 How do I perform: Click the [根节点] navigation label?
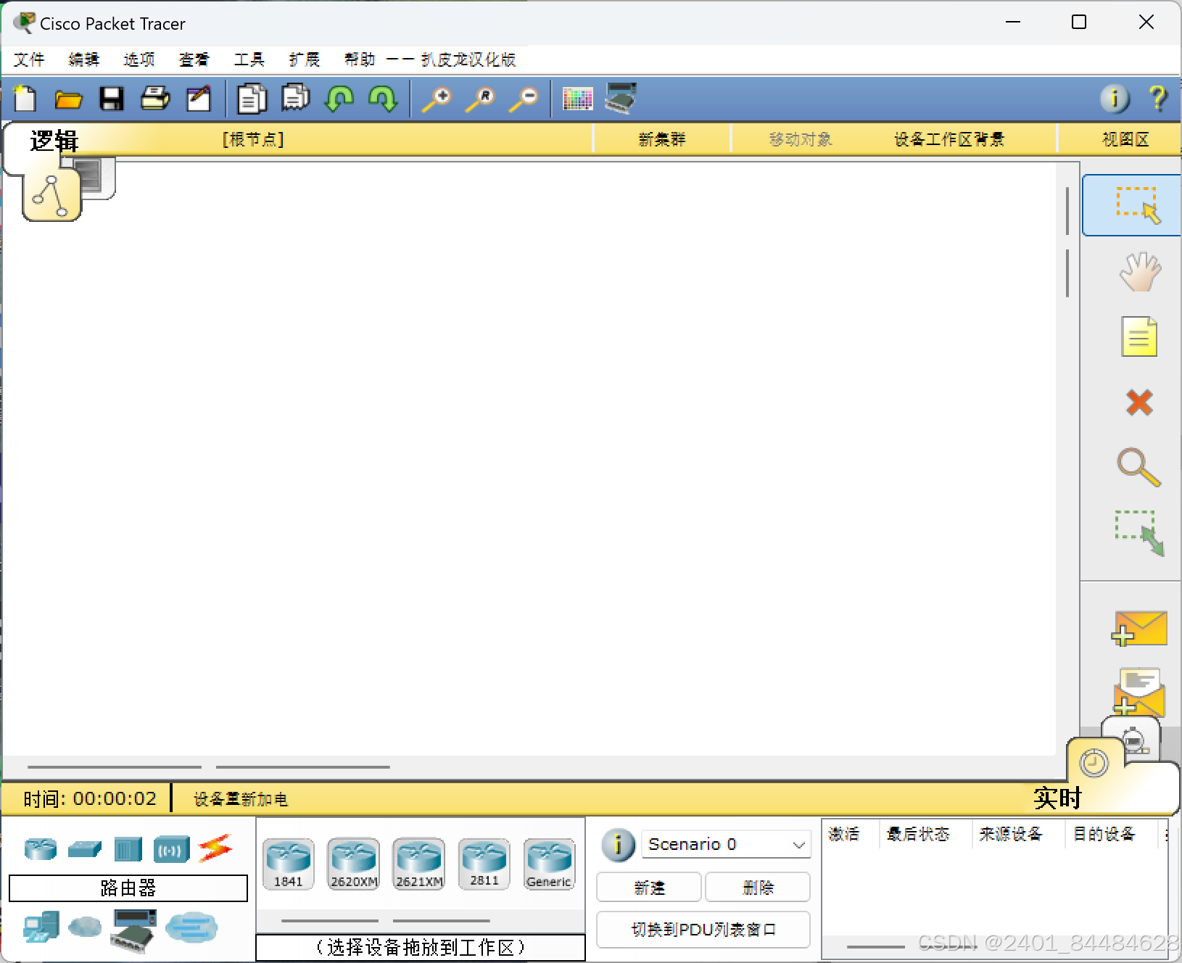tap(253, 139)
